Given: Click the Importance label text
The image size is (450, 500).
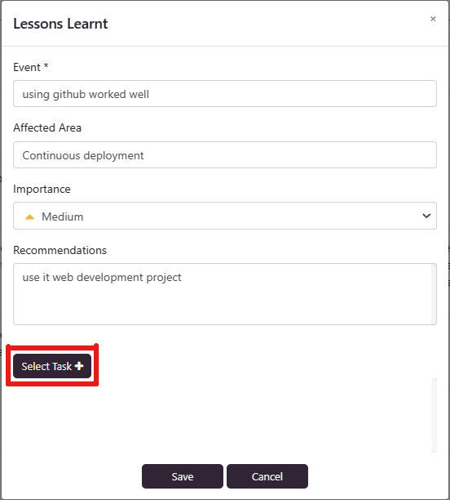Looking at the screenshot, I should tap(42, 189).
